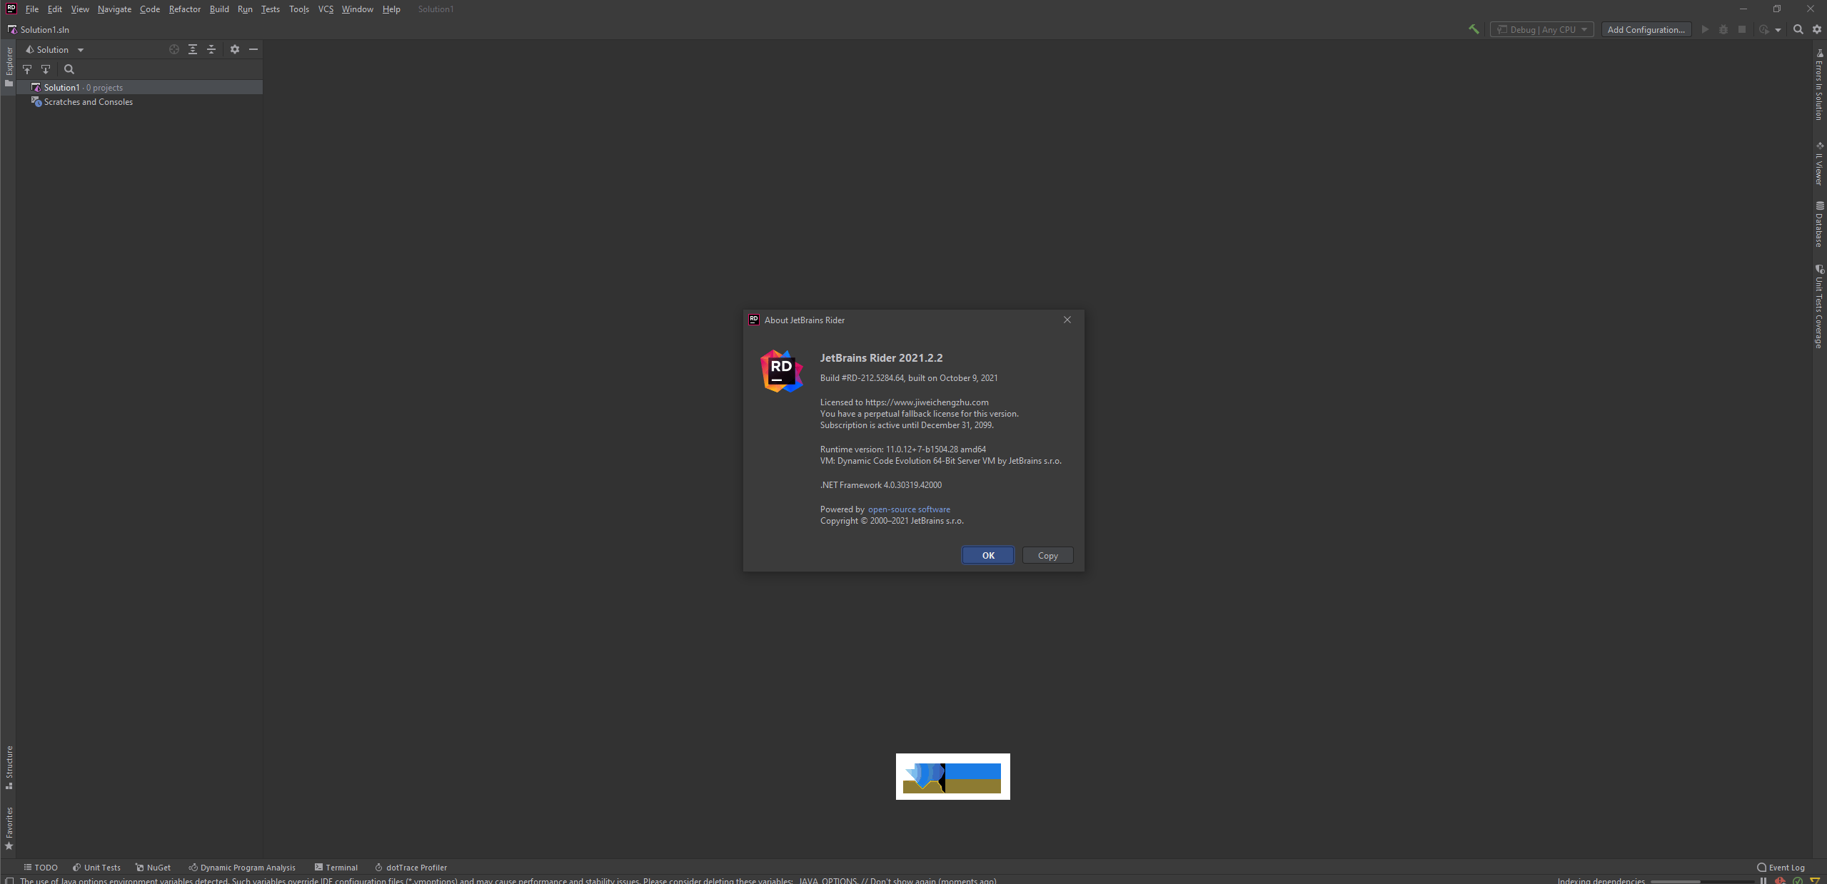Open the Refactor menu
Image resolution: width=1827 pixels, height=884 pixels.
pos(185,9)
